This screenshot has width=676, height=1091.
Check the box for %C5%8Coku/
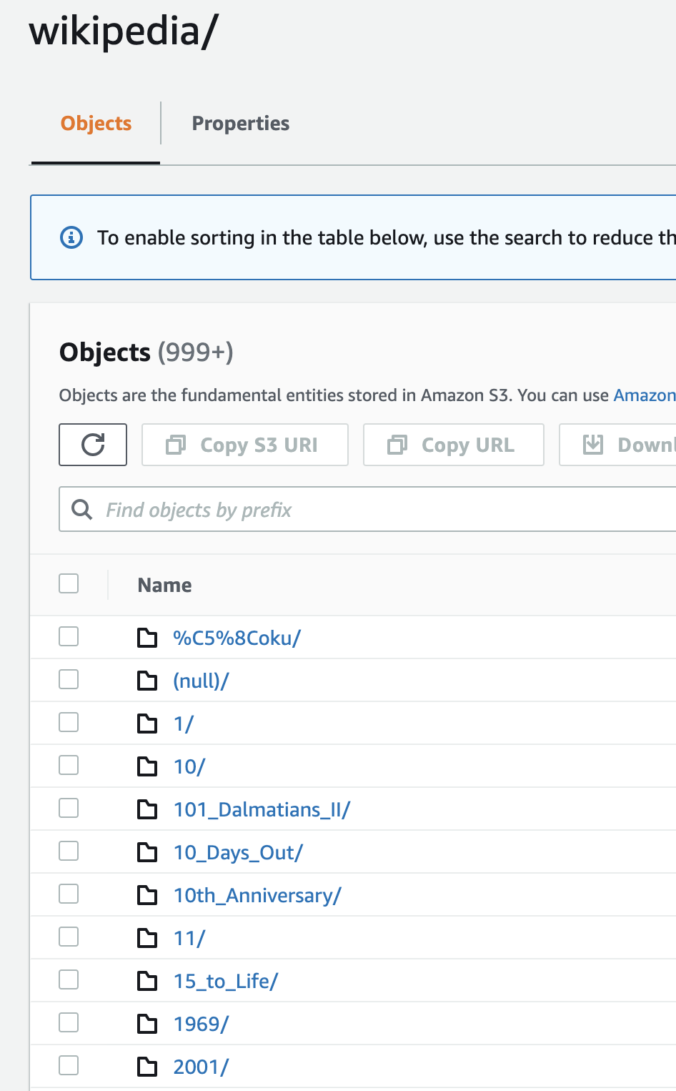69,636
